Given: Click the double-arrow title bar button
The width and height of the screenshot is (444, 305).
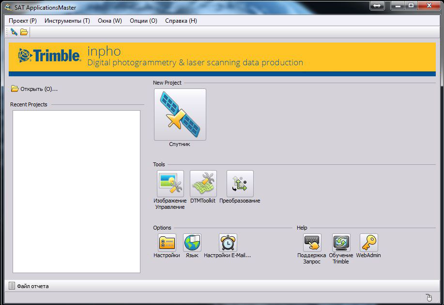Looking at the screenshot, I should coord(377,5).
